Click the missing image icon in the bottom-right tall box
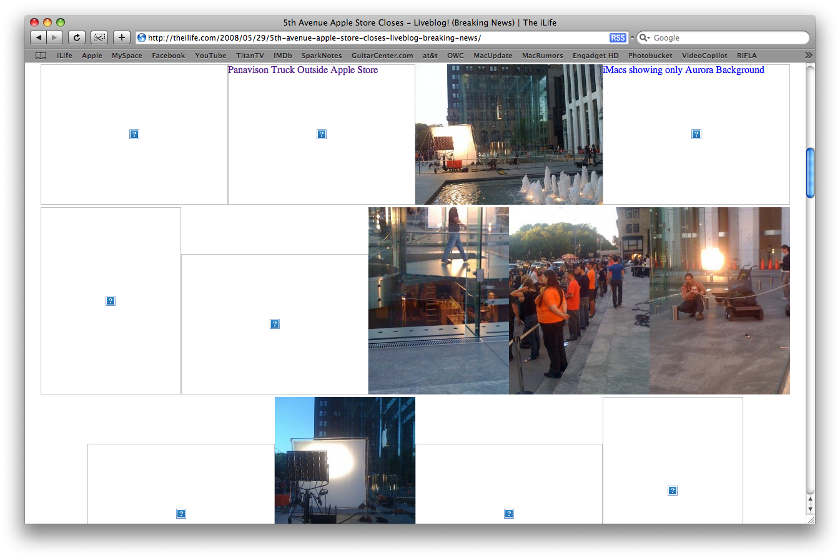The height and width of the screenshot is (558, 840). click(673, 491)
